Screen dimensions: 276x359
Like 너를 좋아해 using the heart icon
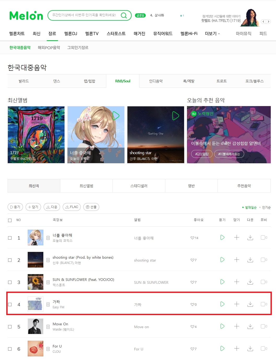192,238
